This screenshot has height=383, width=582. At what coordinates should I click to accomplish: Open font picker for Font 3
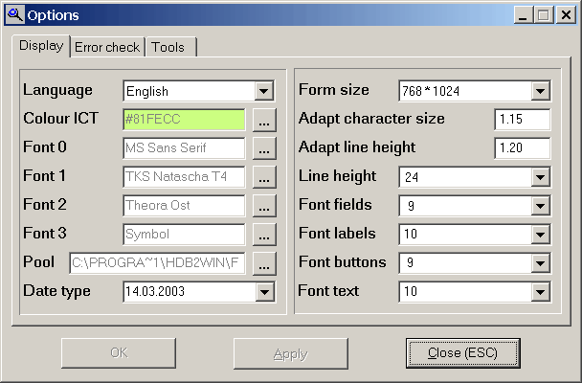pyautogui.click(x=265, y=235)
